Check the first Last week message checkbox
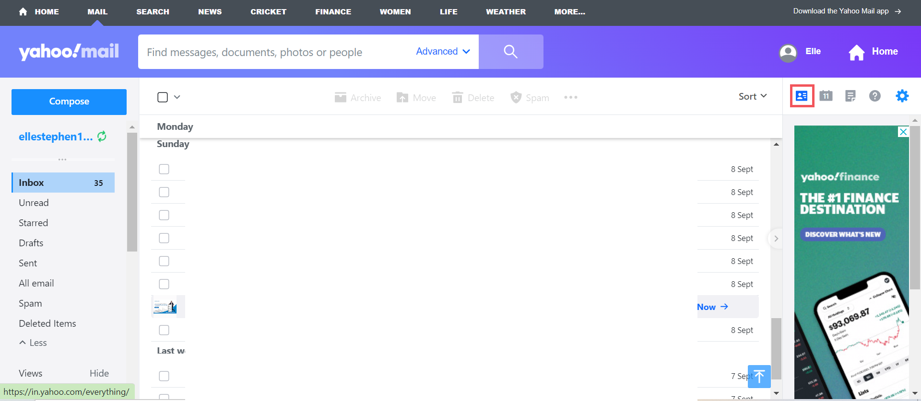 (164, 376)
